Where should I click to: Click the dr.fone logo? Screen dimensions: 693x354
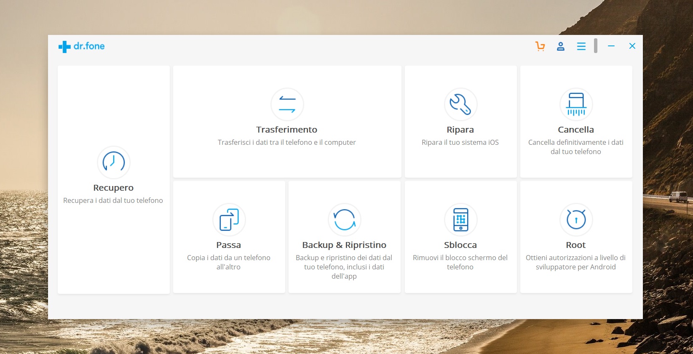pos(82,46)
